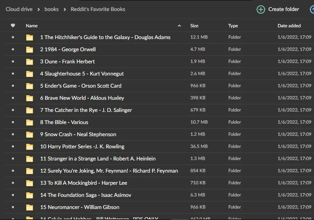Select 15 Neuromancer - William Gibson name
The image size is (314, 220).
(80, 207)
